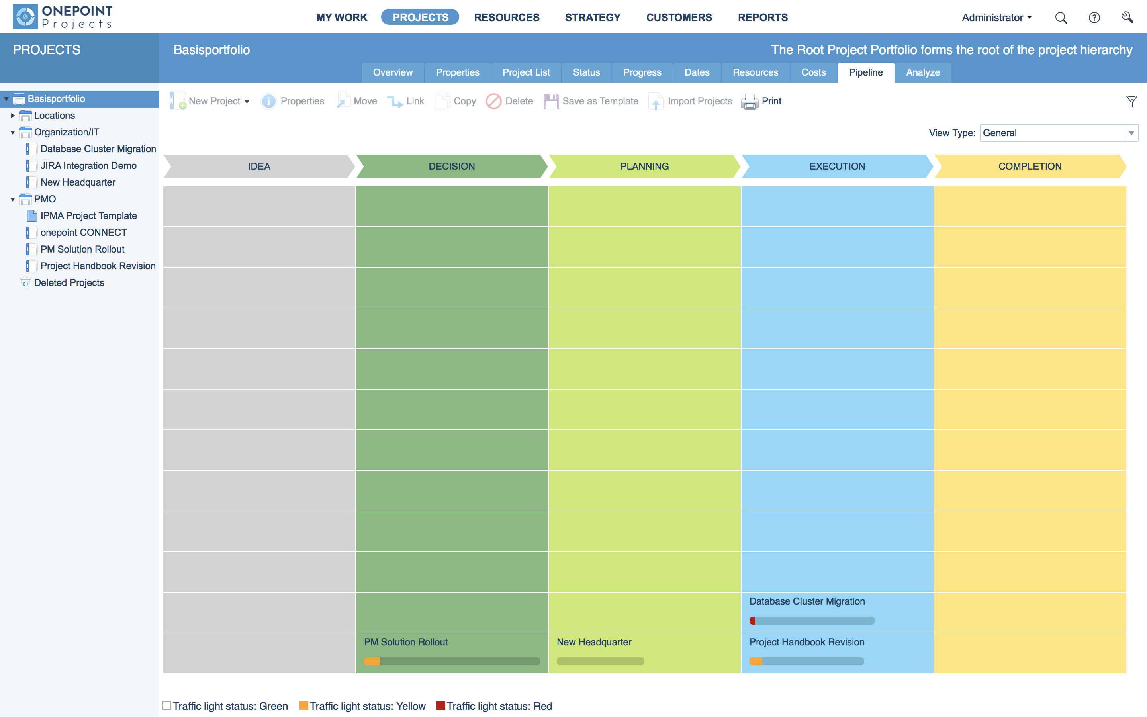Open the filter funnel icon
Image resolution: width=1147 pixels, height=717 pixels.
(x=1131, y=101)
